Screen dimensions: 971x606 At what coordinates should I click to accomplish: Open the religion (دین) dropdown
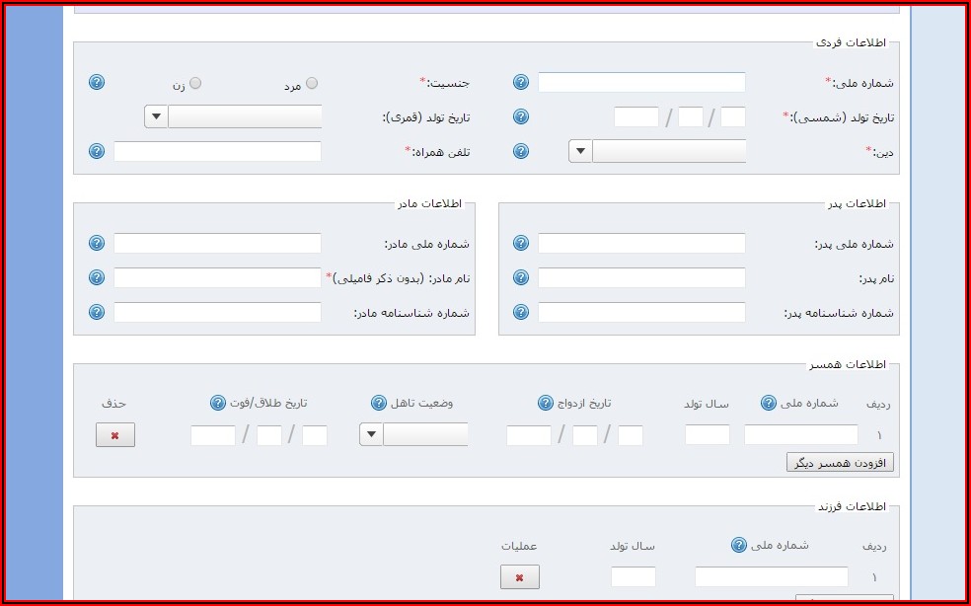(x=580, y=152)
